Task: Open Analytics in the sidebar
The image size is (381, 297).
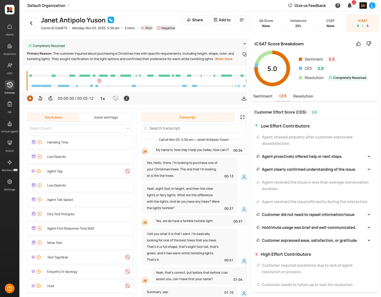Action: [10, 49]
